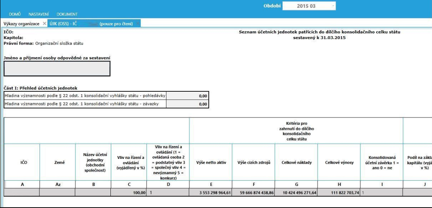
Task: Open the DOKUMENT menu
Action: (67, 14)
